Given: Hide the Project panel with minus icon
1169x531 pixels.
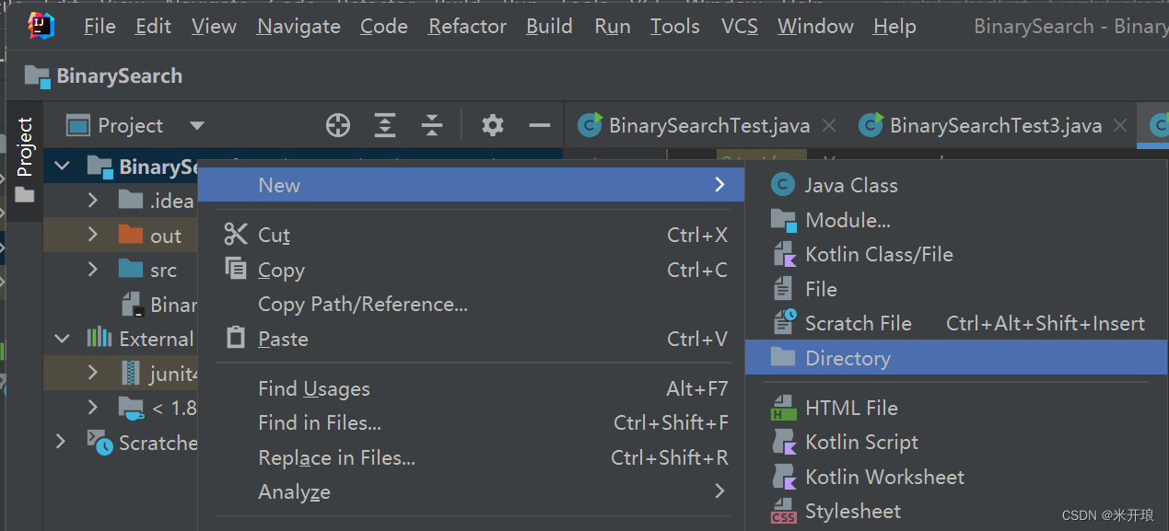Looking at the screenshot, I should [540, 125].
